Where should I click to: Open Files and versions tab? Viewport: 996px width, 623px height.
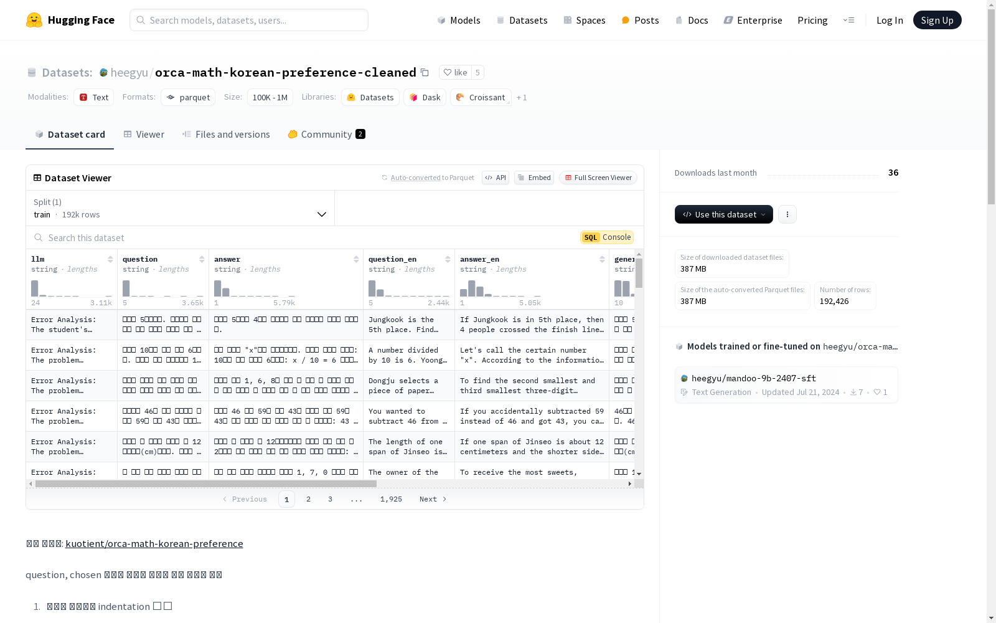pos(226,134)
